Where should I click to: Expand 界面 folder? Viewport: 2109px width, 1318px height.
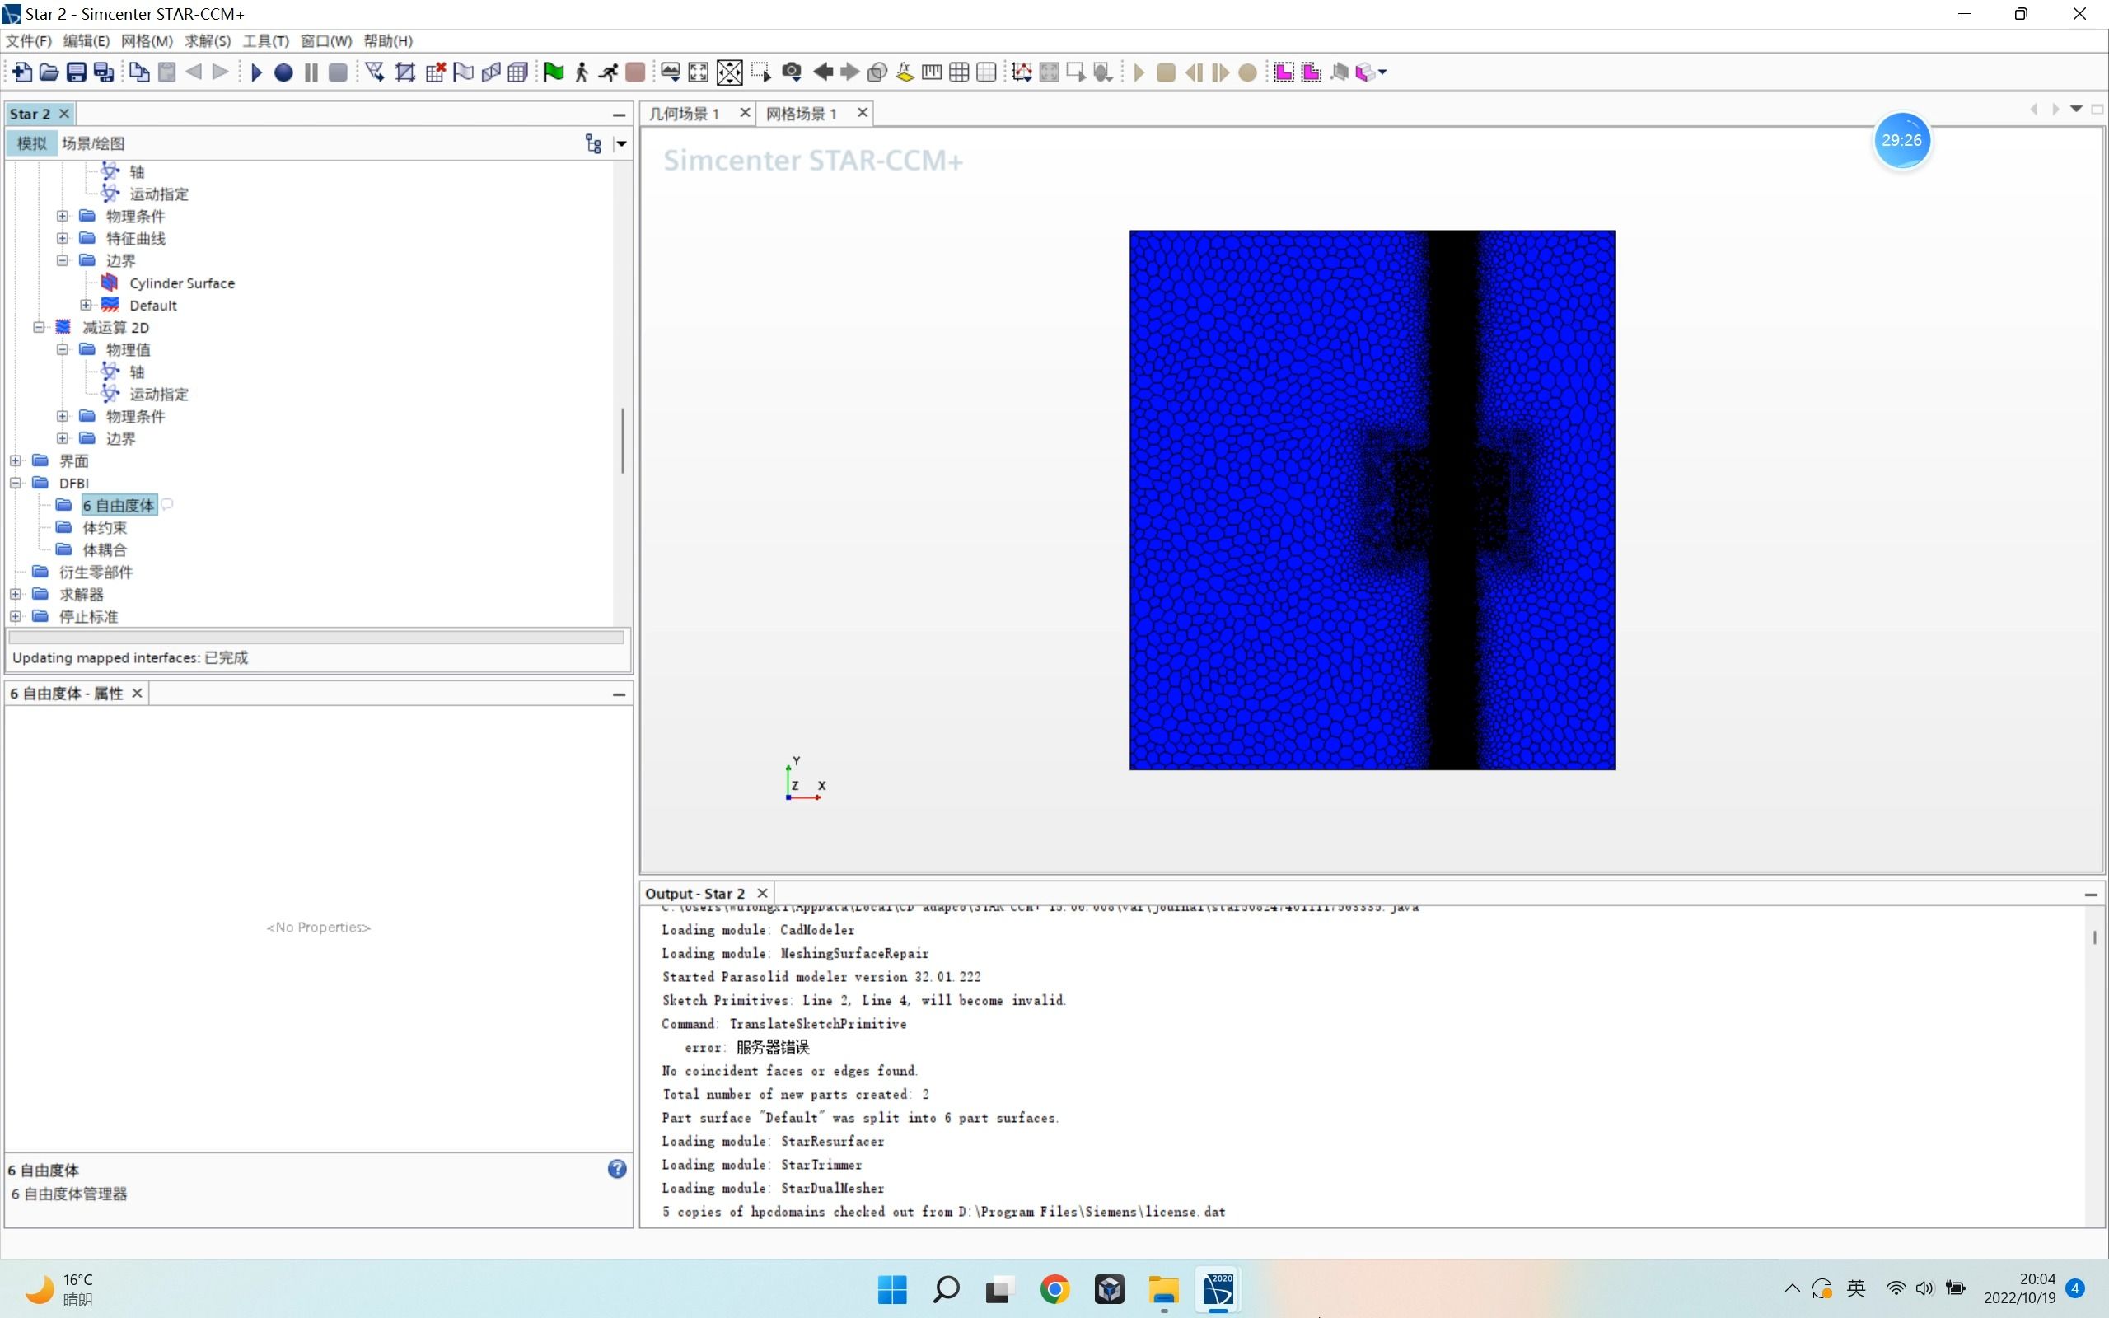16,460
